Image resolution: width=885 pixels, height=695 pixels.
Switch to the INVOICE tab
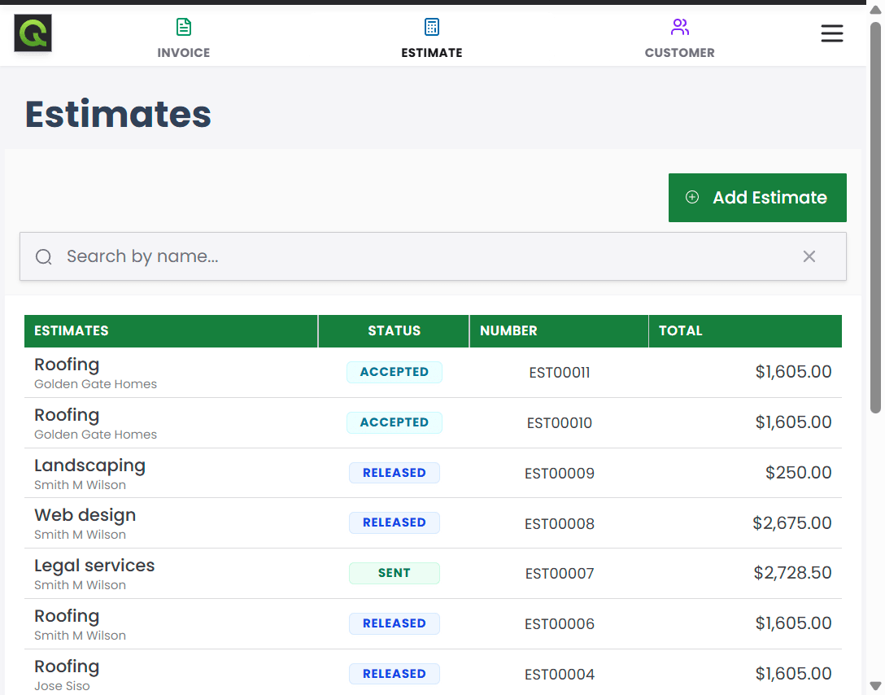(x=184, y=37)
